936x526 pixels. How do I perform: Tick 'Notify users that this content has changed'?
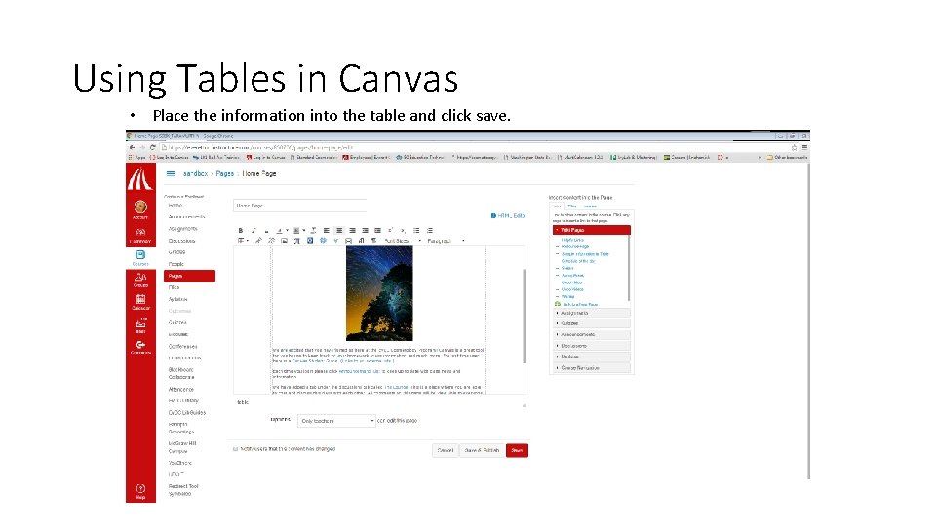click(235, 449)
